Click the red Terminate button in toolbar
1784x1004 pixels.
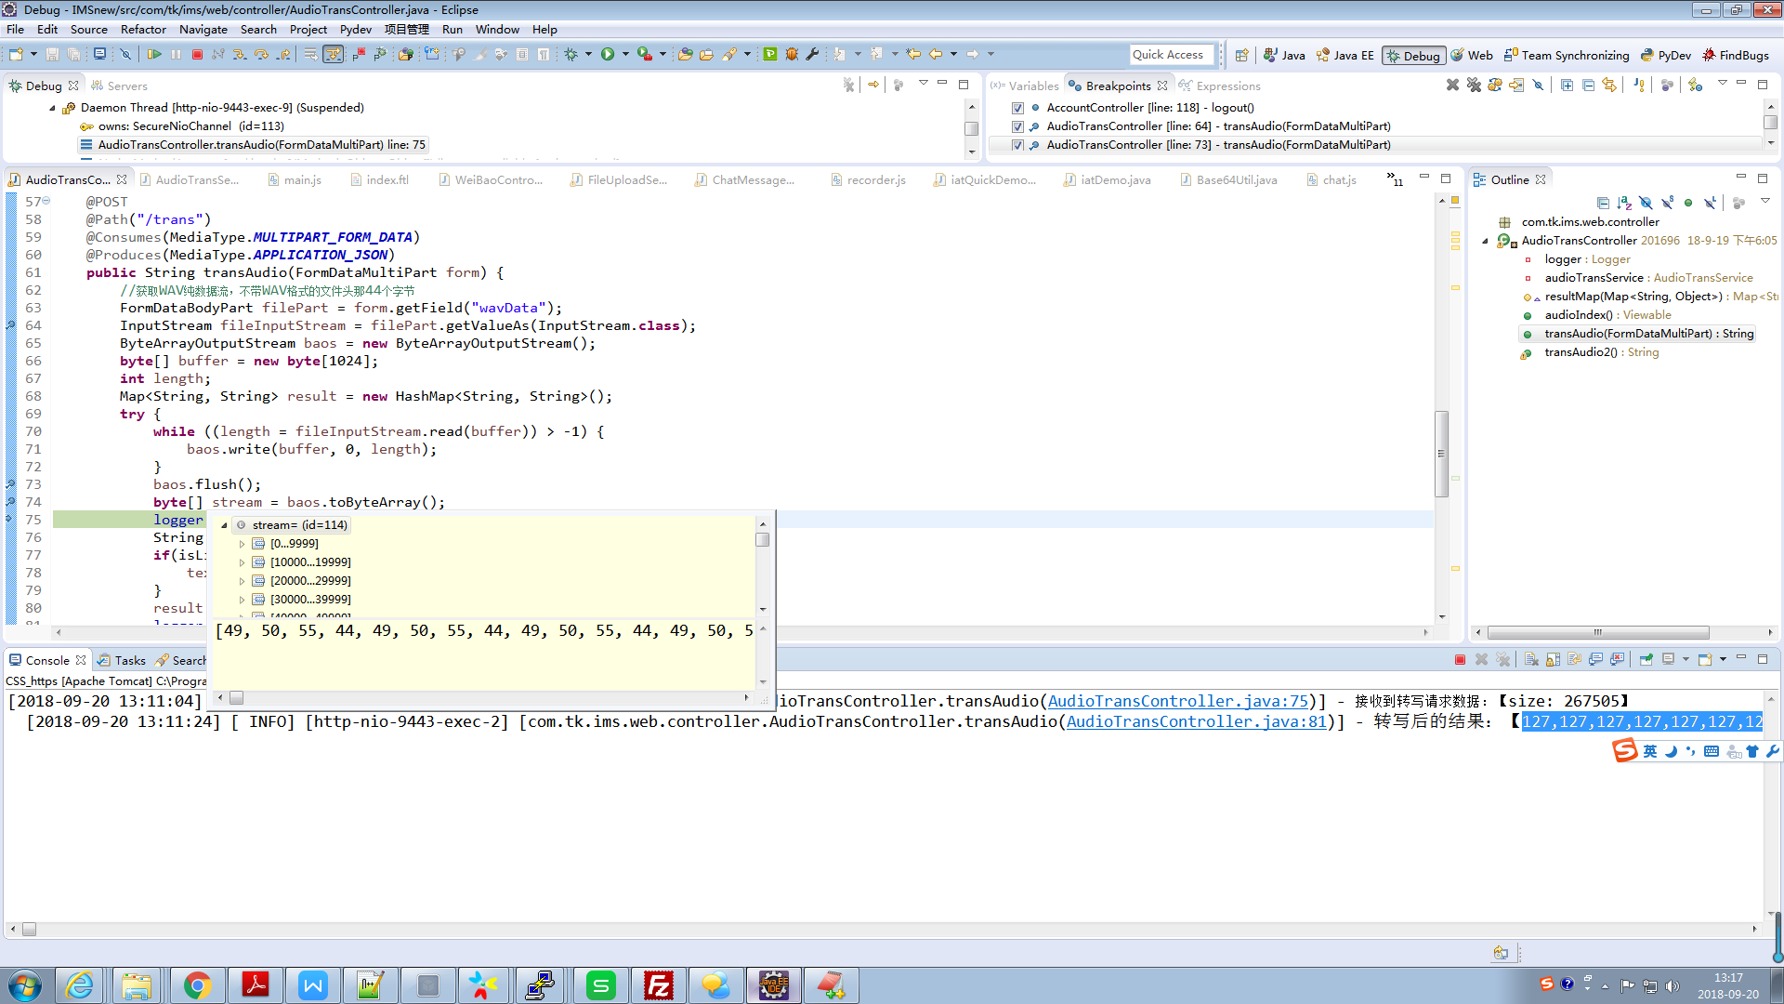pos(197,55)
